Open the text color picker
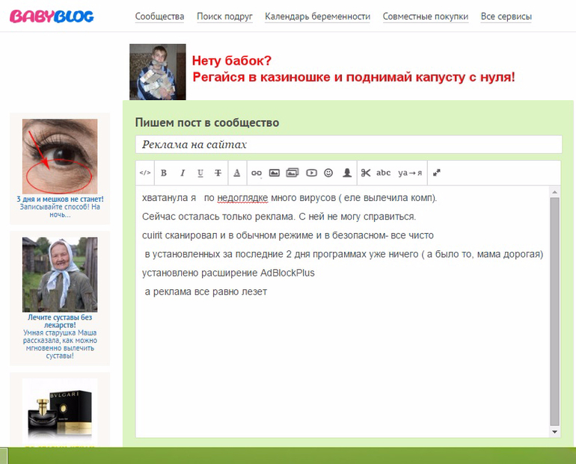Viewport: 576px width, 464px height. pyautogui.click(x=237, y=173)
